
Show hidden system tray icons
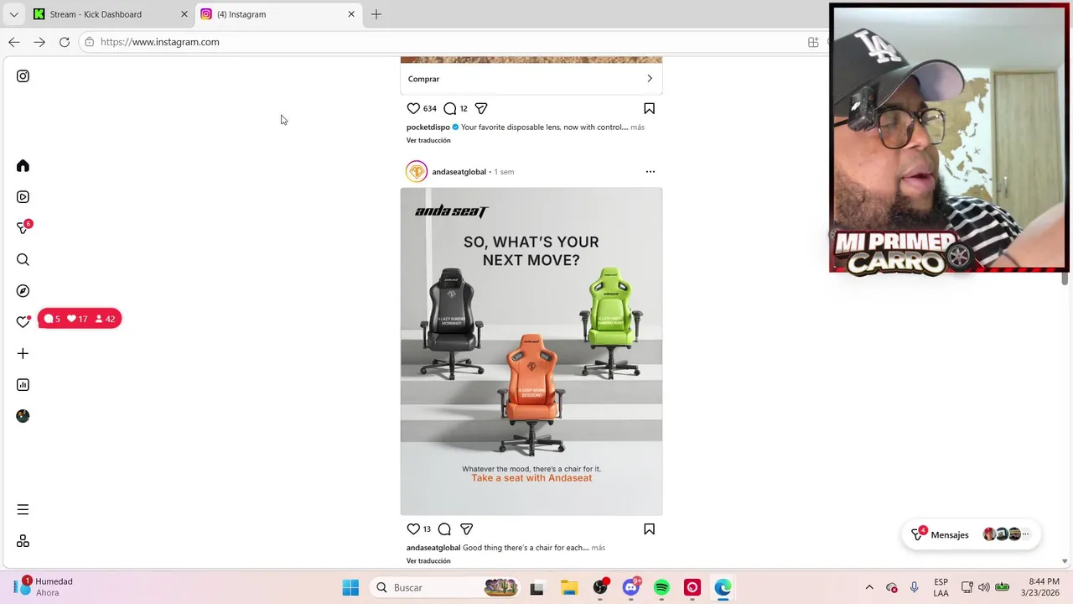point(869,587)
